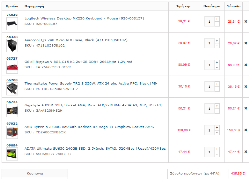This screenshot has width=250, height=179.
Task: Increase quantity of Logitech MK220 keyboard
Action: (217, 19)
